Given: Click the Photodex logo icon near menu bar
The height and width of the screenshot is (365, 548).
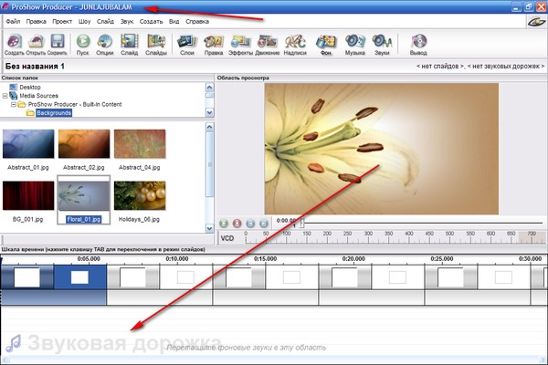Looking at the screenshot, I should point(536,22).
